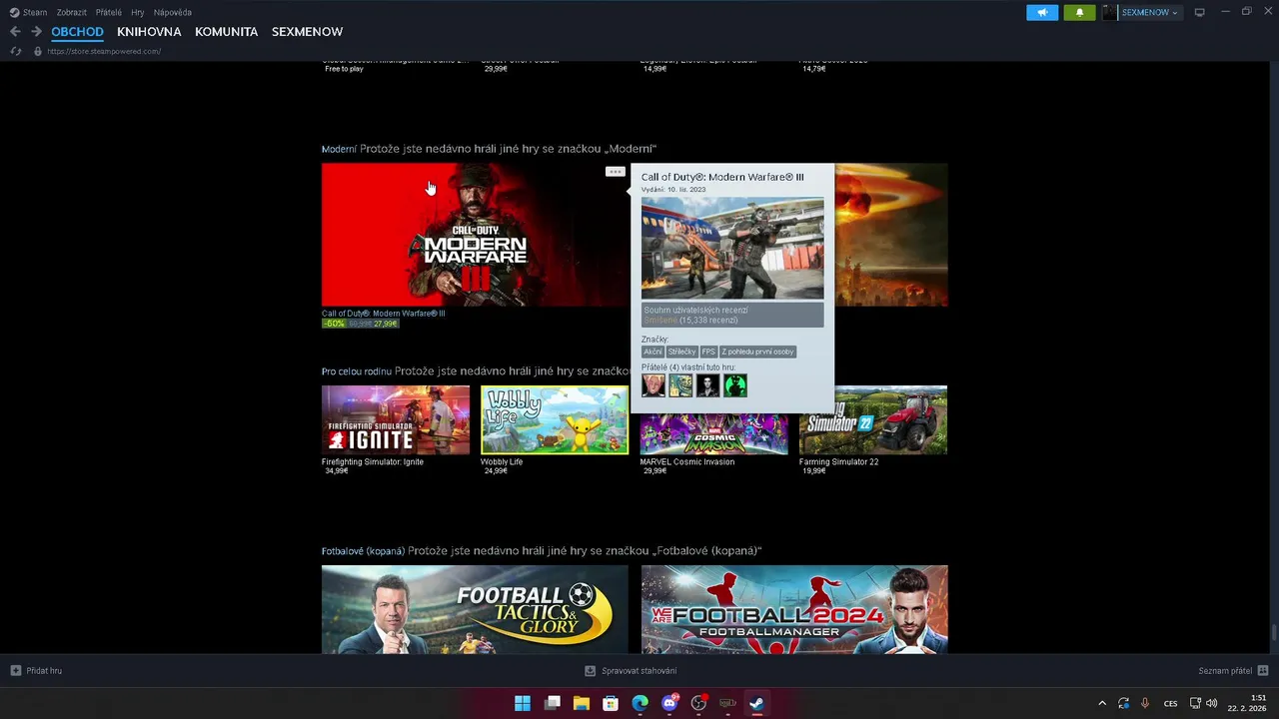Go forward with the right arrow
1279x719 pixels.
[x=36, y=32]
